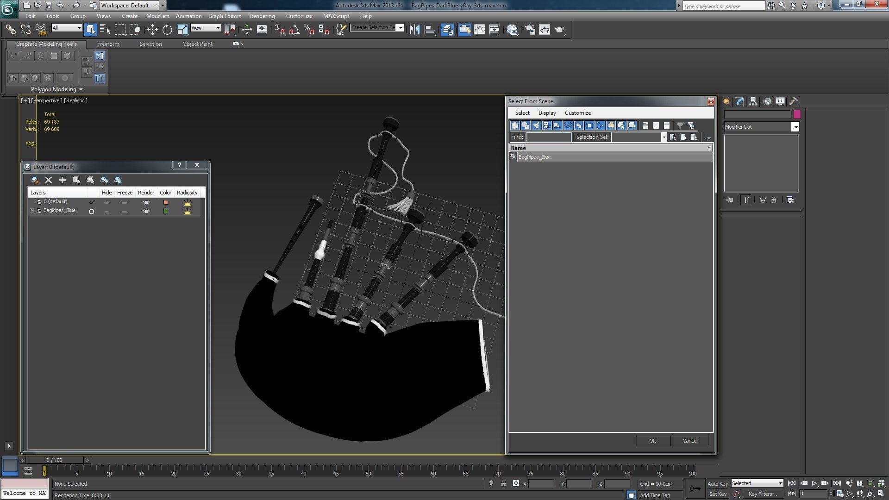Click the BagPipes_Blue layer color swatch
Screen dimensions: 889x500
click(x=165, y=211)
